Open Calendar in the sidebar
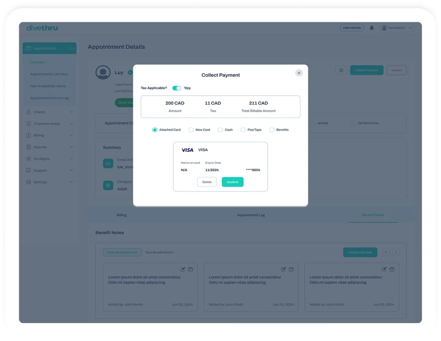 pos(37,62)
